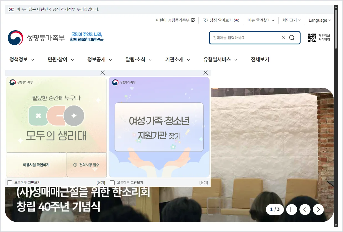Expand the 정보공개 menu

pos(100,59)
